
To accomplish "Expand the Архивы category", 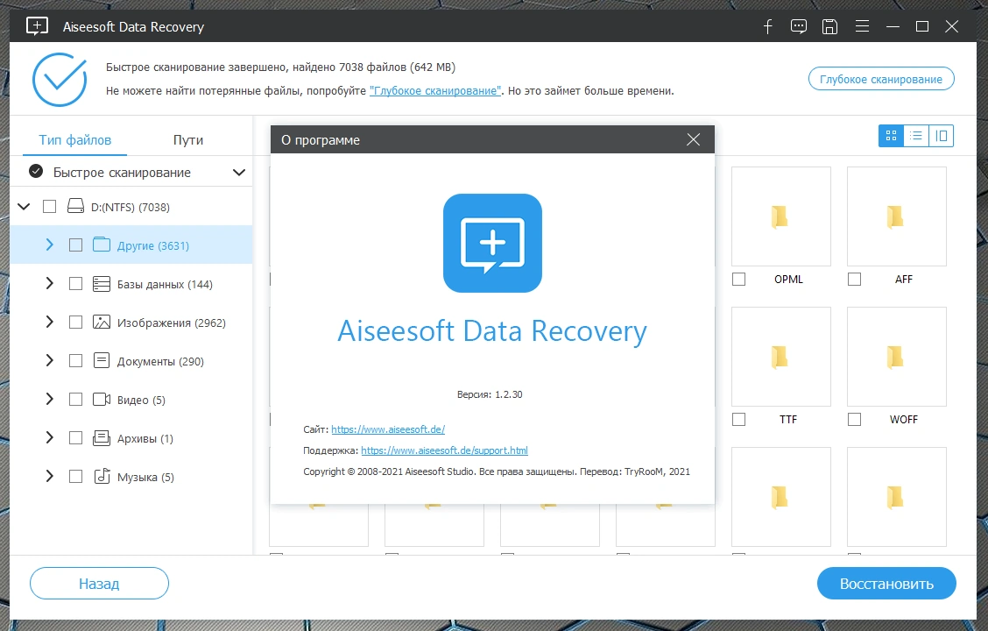I will [49, 437].
